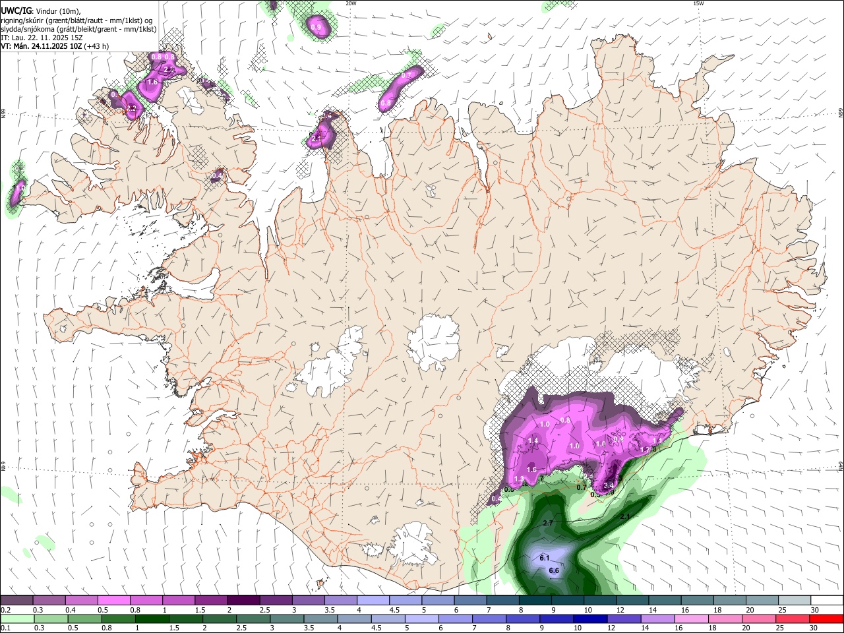Click the 2.1 rain value on the map

(626, 516)
